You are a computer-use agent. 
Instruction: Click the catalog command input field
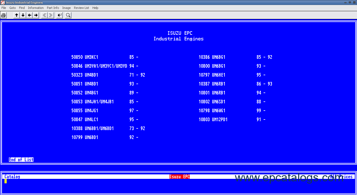click(x=178, y=181)
